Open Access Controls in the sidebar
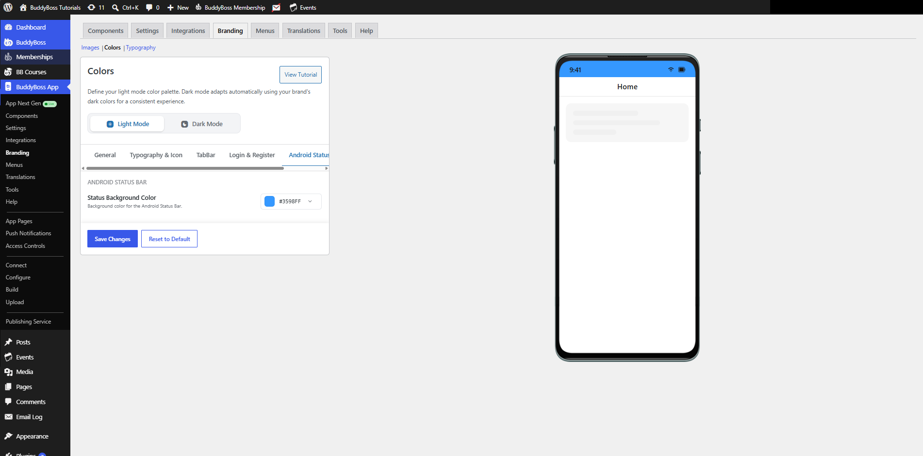The width and height of the screenshot is (923, 456). [x=25, y=246]
